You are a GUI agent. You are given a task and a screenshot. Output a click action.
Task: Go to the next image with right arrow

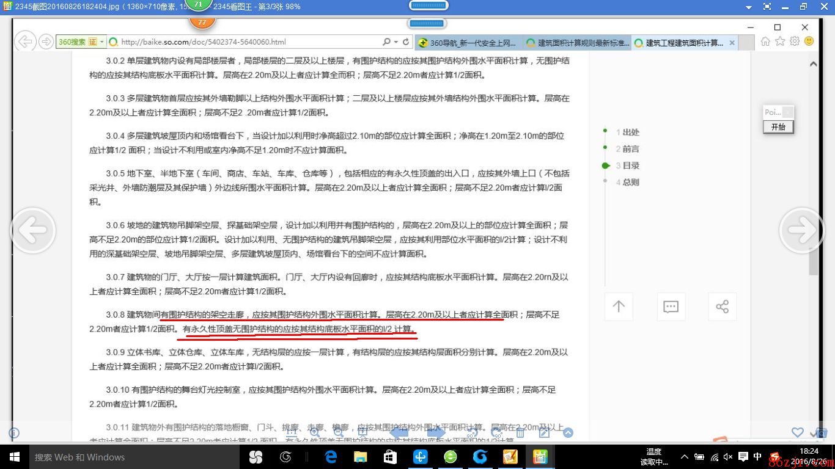[x=801, y=230]
